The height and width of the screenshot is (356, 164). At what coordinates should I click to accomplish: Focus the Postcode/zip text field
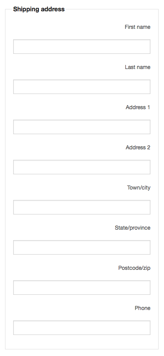(82, 288)
